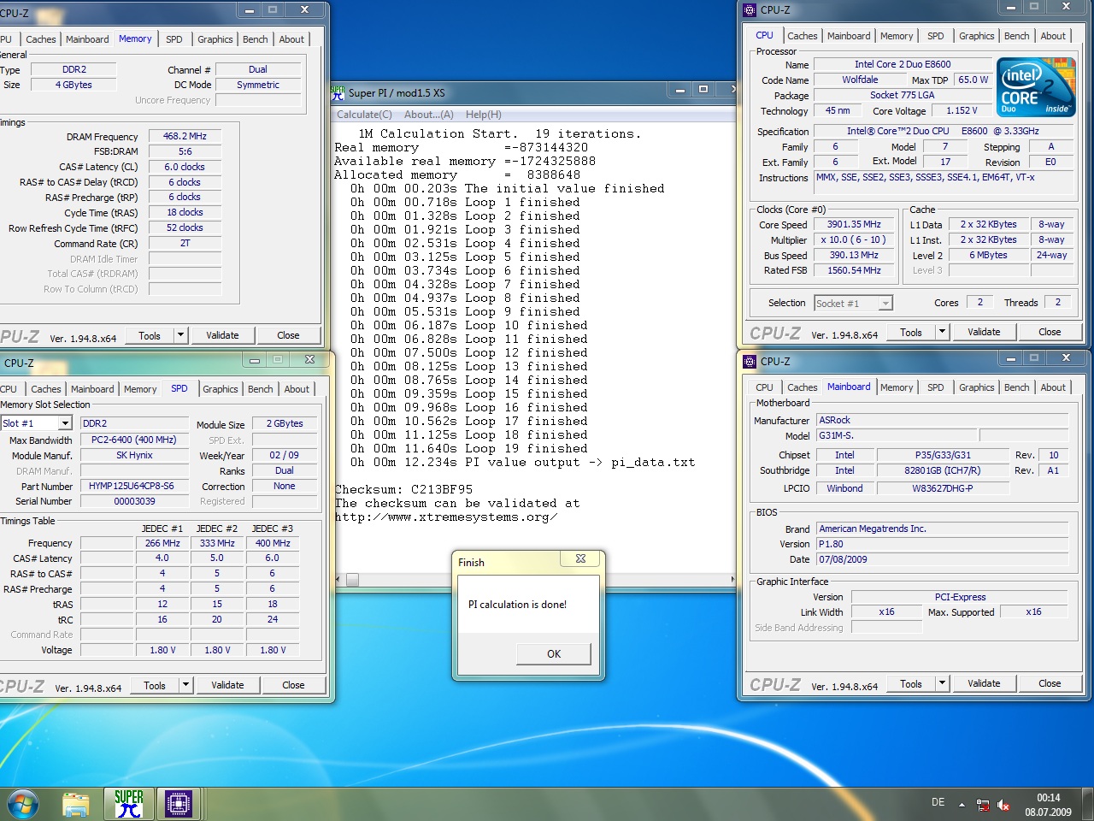
Task: Click network status tray icon
Action: point(983,805)
